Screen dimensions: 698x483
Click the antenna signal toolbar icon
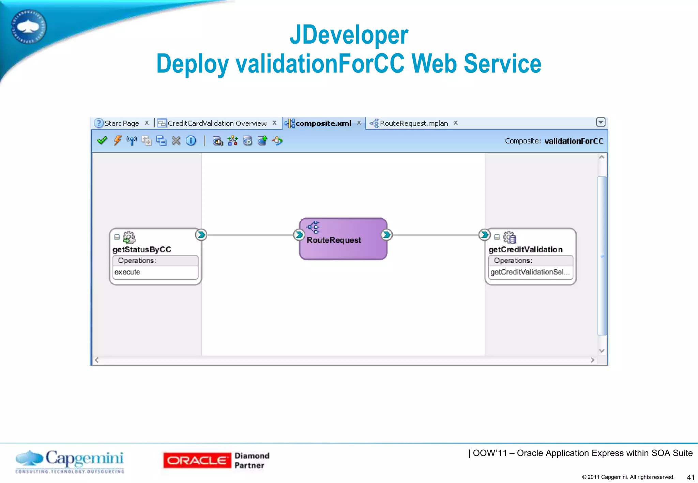[x=132, y=141]
